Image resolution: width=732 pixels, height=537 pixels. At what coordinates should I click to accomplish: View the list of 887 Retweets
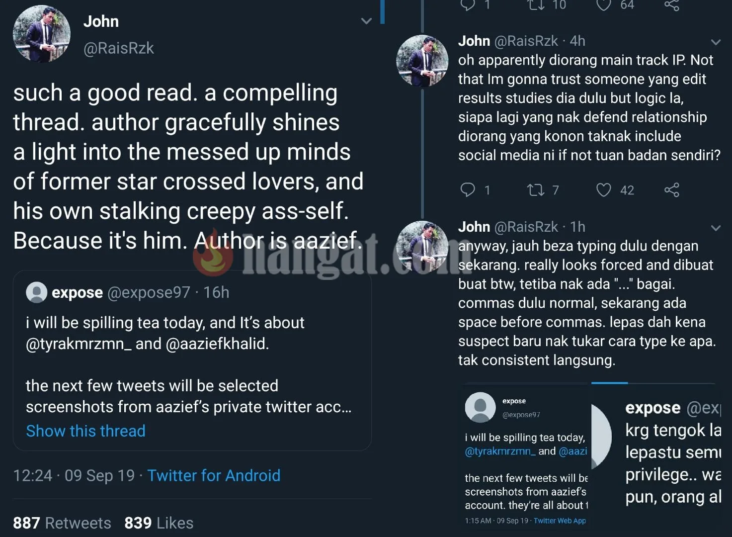(x=62, y=523)
